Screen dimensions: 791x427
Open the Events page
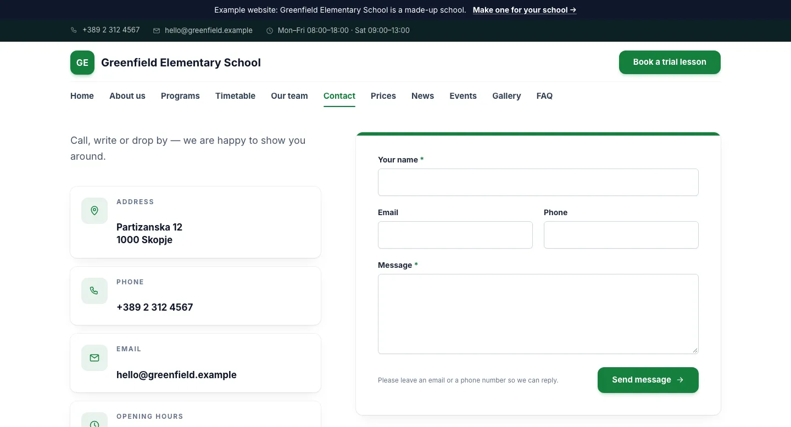coord(463,96)
